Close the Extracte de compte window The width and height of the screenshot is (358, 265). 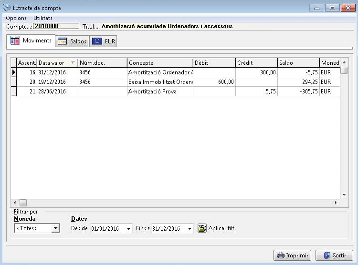coord(348,8)
